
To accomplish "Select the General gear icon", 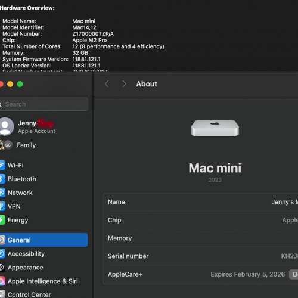I will pos(2,240).
